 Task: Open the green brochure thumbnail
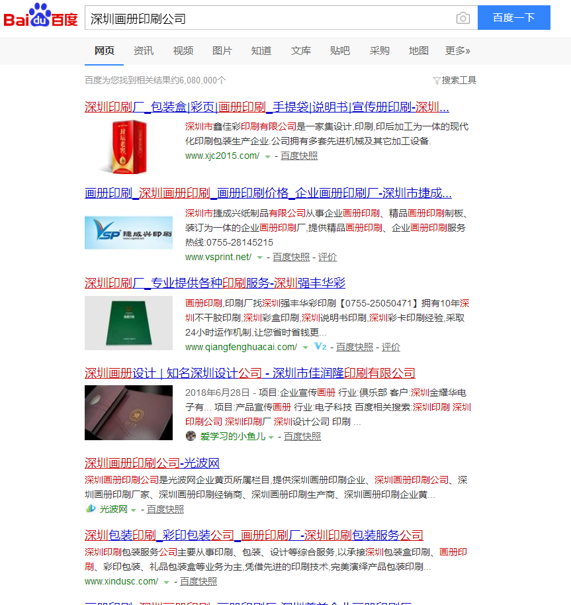pyautogui.click(x=129, y=323)
